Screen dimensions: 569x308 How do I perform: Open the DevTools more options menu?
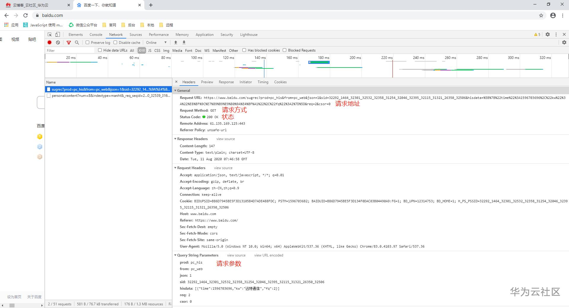[556, 34]
